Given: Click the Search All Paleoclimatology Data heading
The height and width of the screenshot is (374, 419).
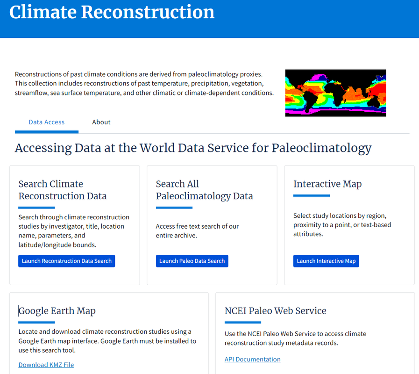Looking at the screenshot, I should pos(204,190).
